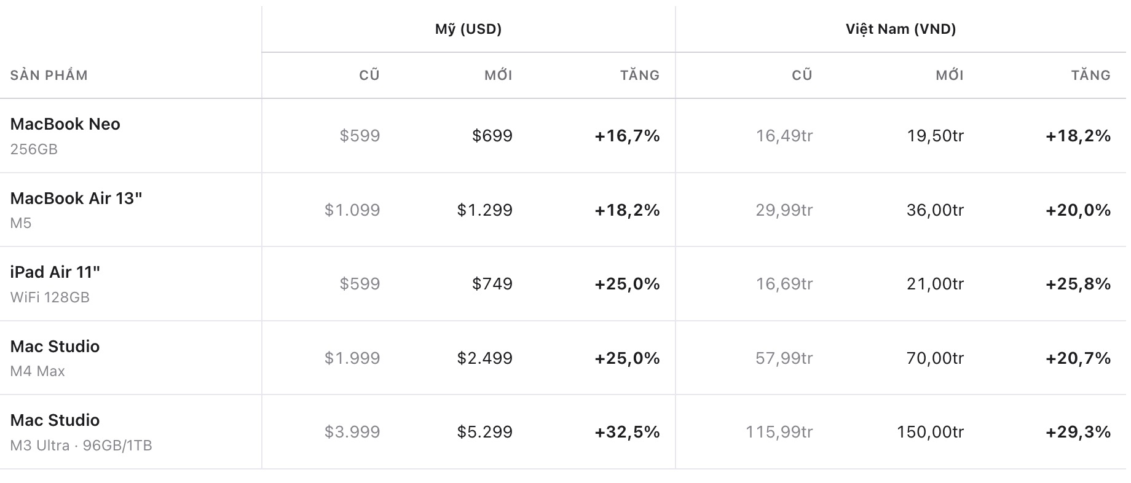This screenshot has width=1131, height=483.
Task: Open the iPad Air 11" row
Action: tap(563, 284)
